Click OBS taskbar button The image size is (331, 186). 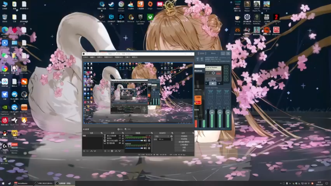point(44,183)
